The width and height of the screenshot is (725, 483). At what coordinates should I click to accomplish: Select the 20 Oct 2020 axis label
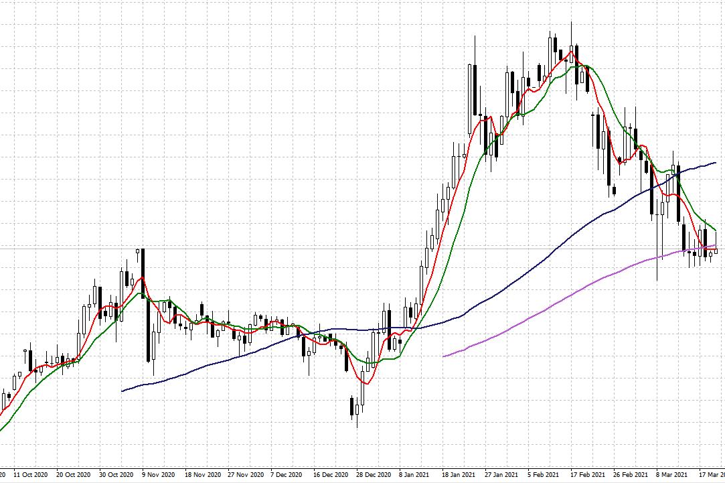73,474
